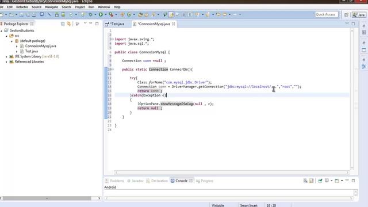Minimize the Console panel

347,180
